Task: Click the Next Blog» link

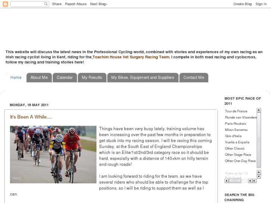Action: (99, 4)
